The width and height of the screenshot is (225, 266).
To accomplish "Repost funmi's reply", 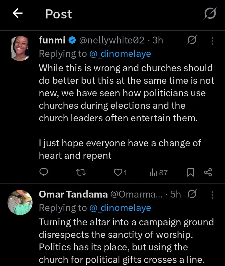I will [81, 172].
